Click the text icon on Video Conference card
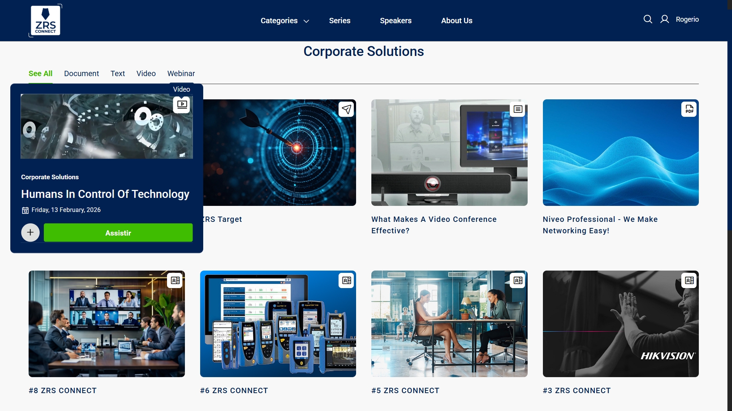The width and height of the screenshot is (732, 411). (x=518, y=109)
